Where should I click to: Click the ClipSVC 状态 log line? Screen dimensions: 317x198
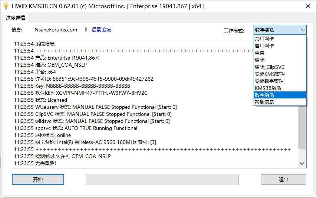(x=93, y=114)
